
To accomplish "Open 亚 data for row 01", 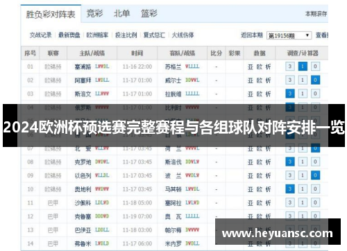I will coord(251,67).
